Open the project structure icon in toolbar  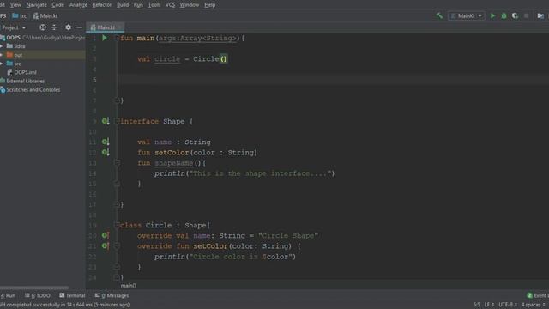coord(540,15)
